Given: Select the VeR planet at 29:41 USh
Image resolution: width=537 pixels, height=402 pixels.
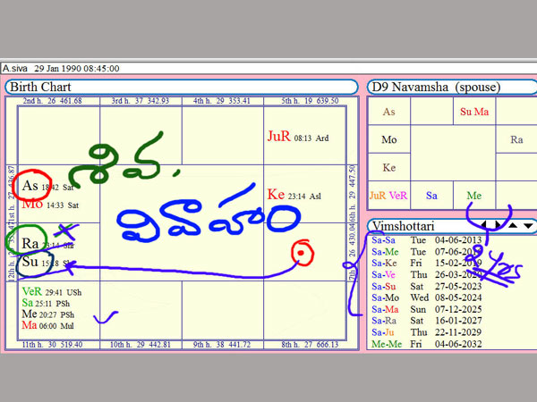Looking at the screenshot, I should point(31,292).
